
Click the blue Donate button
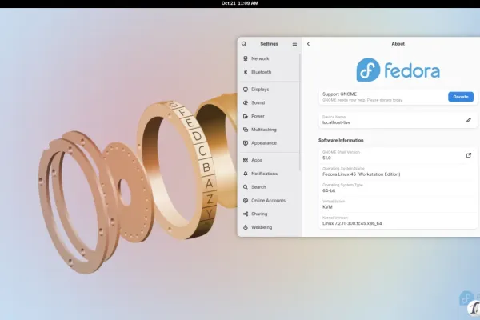(x=461, y=97)
